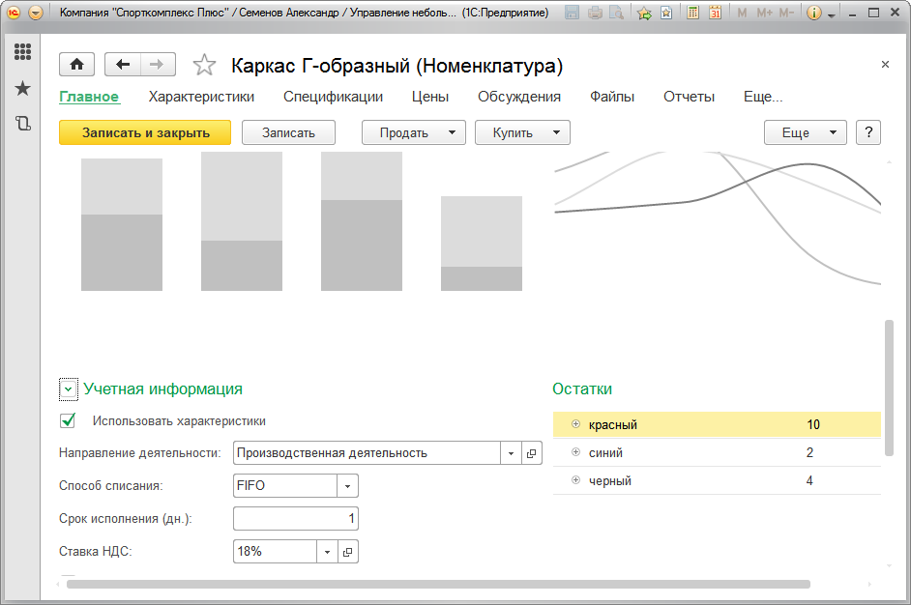
Task: Open Favorites star in left sidebar
Action: pos(22,89)
